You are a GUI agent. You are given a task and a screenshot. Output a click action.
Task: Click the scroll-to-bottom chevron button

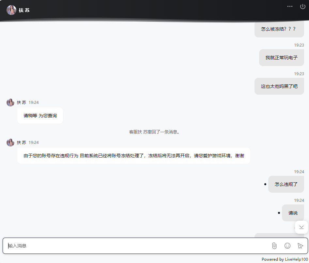301,227
